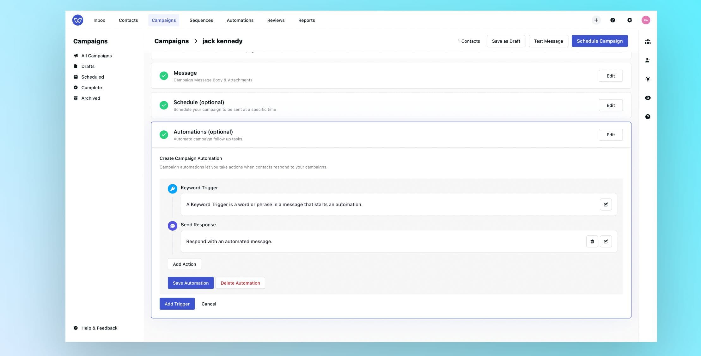Go back via the Campaigns breadcrumb link
The image size is (701, 356).
click(171, 41)
